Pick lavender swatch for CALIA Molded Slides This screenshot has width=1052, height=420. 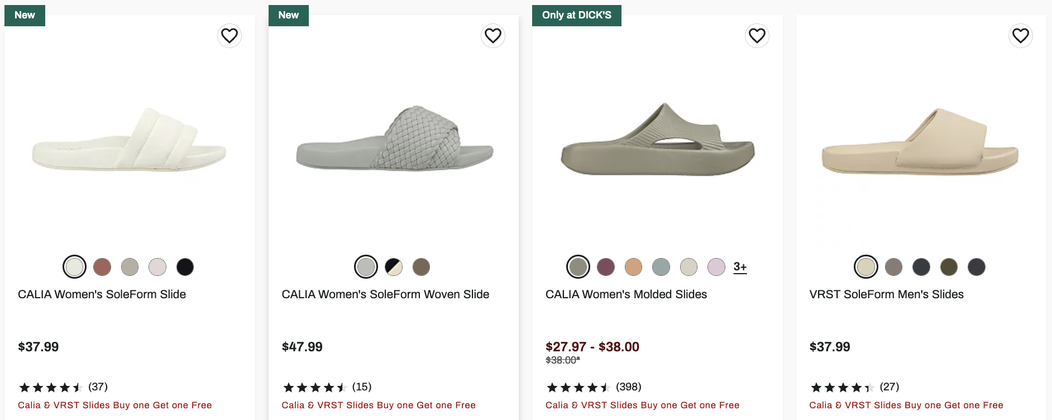coord(716,267)
